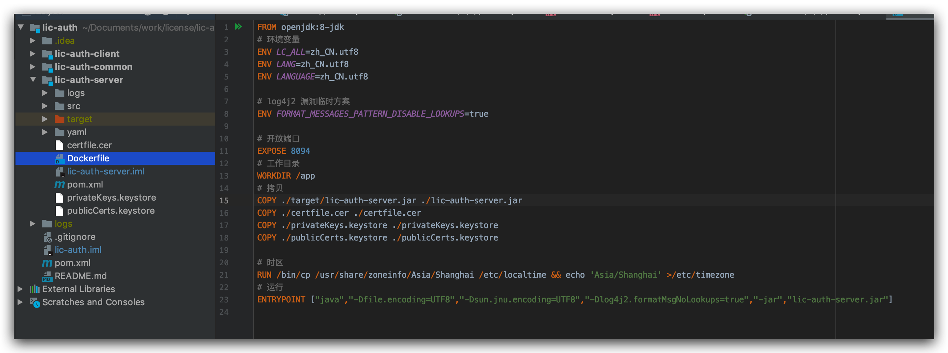948x353 pixels.
Task: Click '/app' on the WORKDIR line
Action: pyautogui.click(x=305, y=176)
